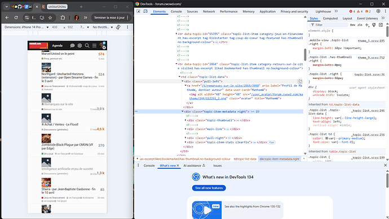Open theme_3.scss:195 source link

tap(371, 41)
